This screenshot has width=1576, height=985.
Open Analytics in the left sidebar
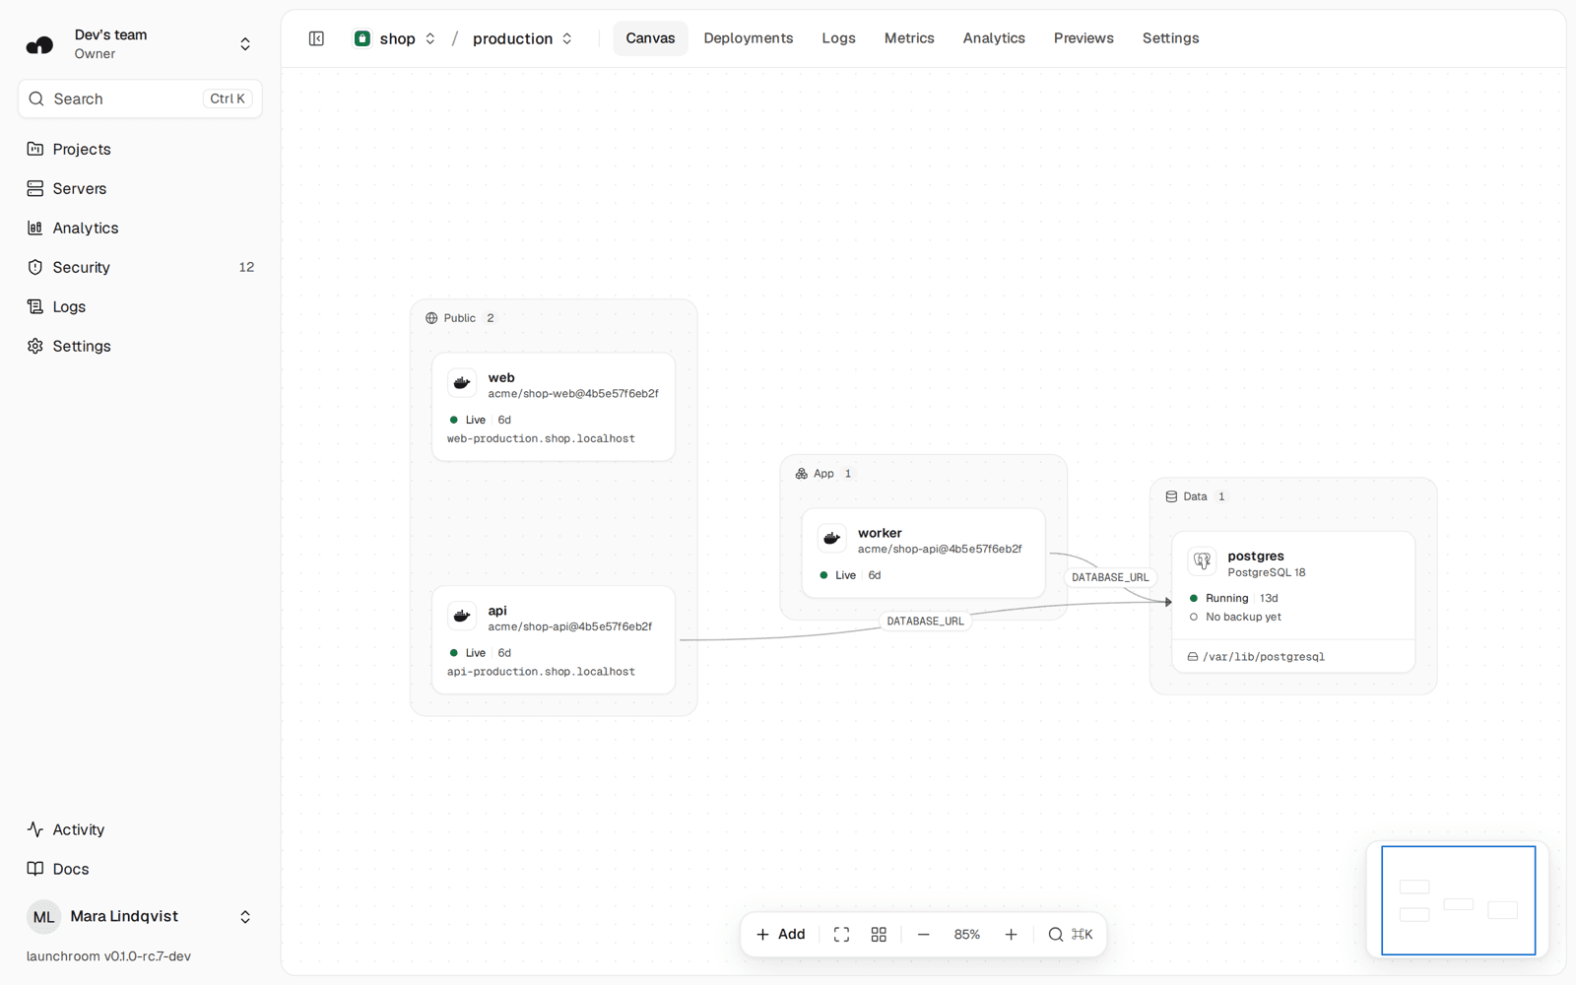pos(140,228)
